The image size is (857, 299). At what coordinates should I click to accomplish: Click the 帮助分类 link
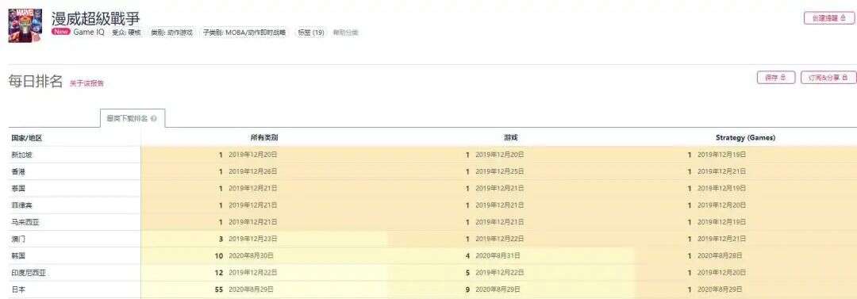point(345,33)
